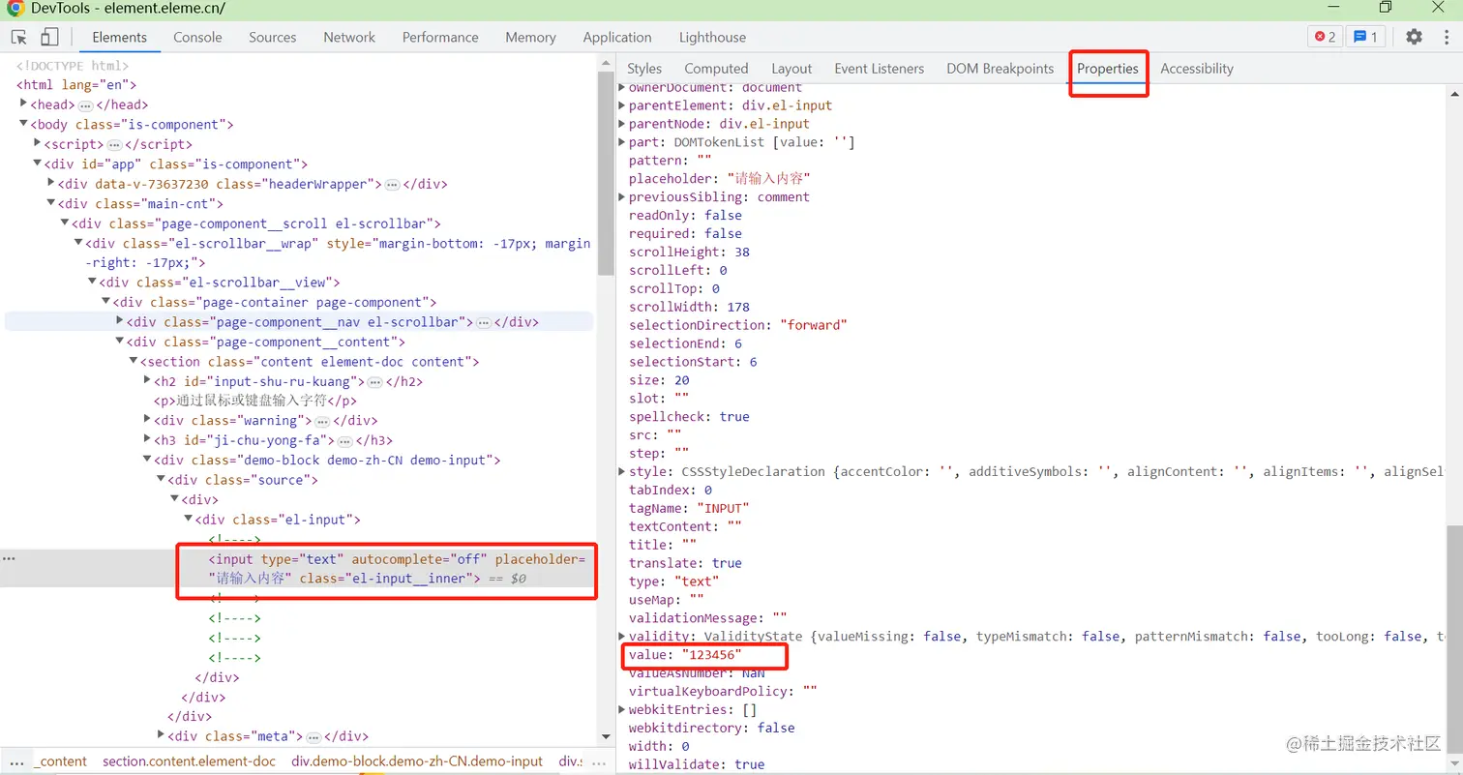The image size is (1463, 775).
Task: Collapse the main-cnt div node
Action: point(51,203)
